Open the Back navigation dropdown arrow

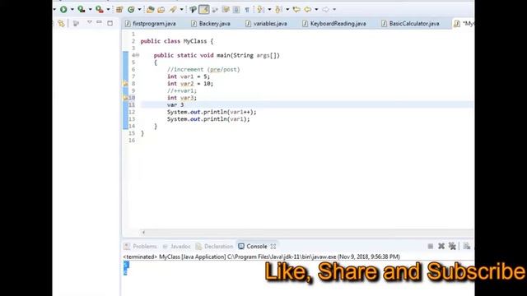pyautogui.click(x=316, y=9)
